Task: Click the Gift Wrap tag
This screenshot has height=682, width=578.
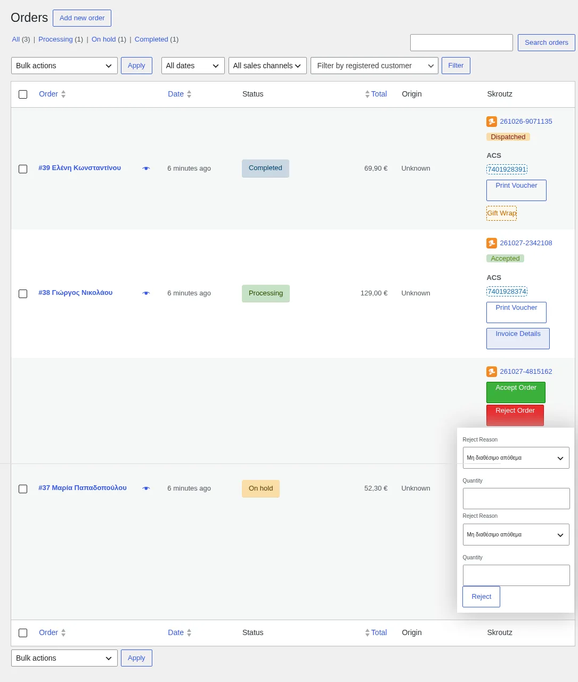Action: [x=501, y=213]
